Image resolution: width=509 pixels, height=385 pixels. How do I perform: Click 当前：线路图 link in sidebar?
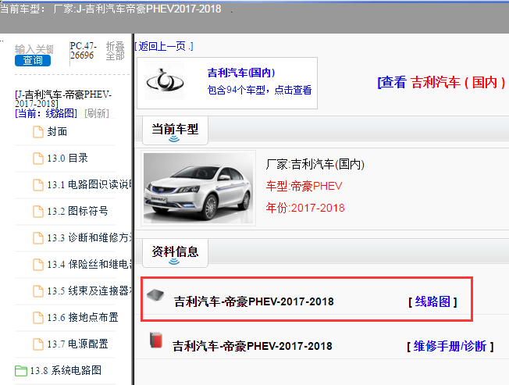46,113
